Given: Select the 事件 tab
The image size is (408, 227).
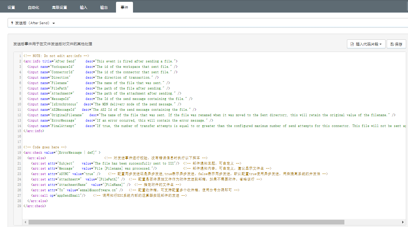Looking at the screenshot, I should click(124, 7).
